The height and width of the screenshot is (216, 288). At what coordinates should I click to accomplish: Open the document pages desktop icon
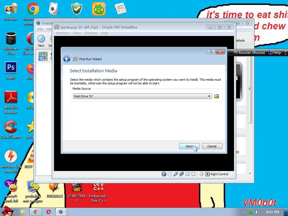120,9
